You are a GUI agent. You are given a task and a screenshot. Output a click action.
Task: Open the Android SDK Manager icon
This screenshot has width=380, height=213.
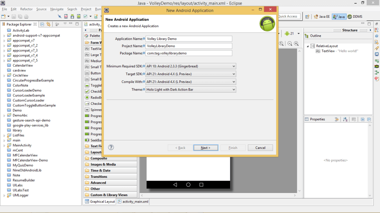click(x=72, y=16)
